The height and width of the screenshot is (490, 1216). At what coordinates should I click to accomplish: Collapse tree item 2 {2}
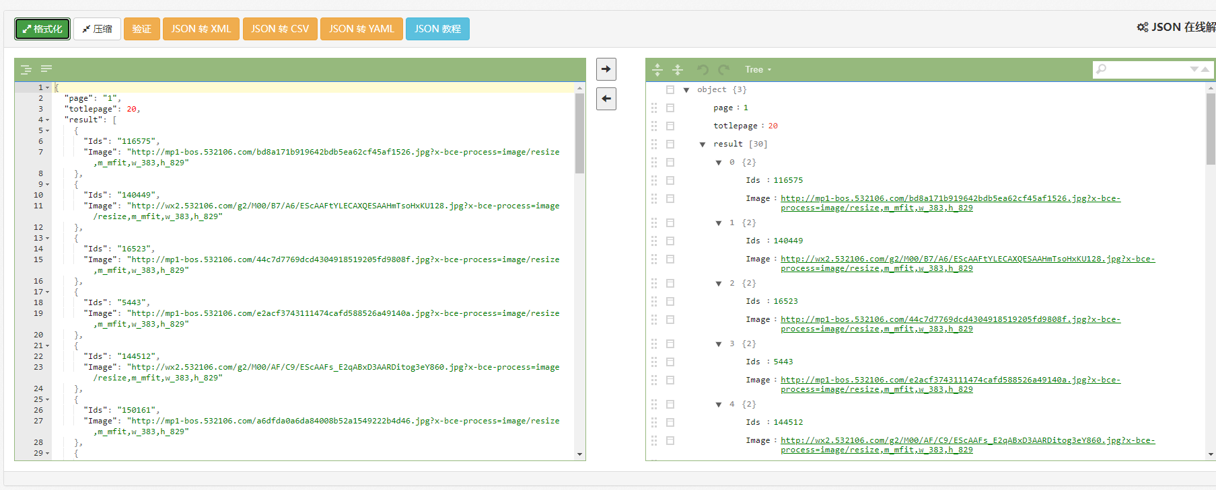(719, 284)
